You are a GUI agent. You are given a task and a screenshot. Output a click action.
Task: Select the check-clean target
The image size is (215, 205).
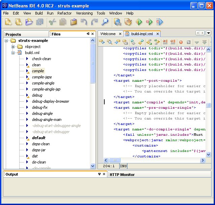tap(42, 59)
